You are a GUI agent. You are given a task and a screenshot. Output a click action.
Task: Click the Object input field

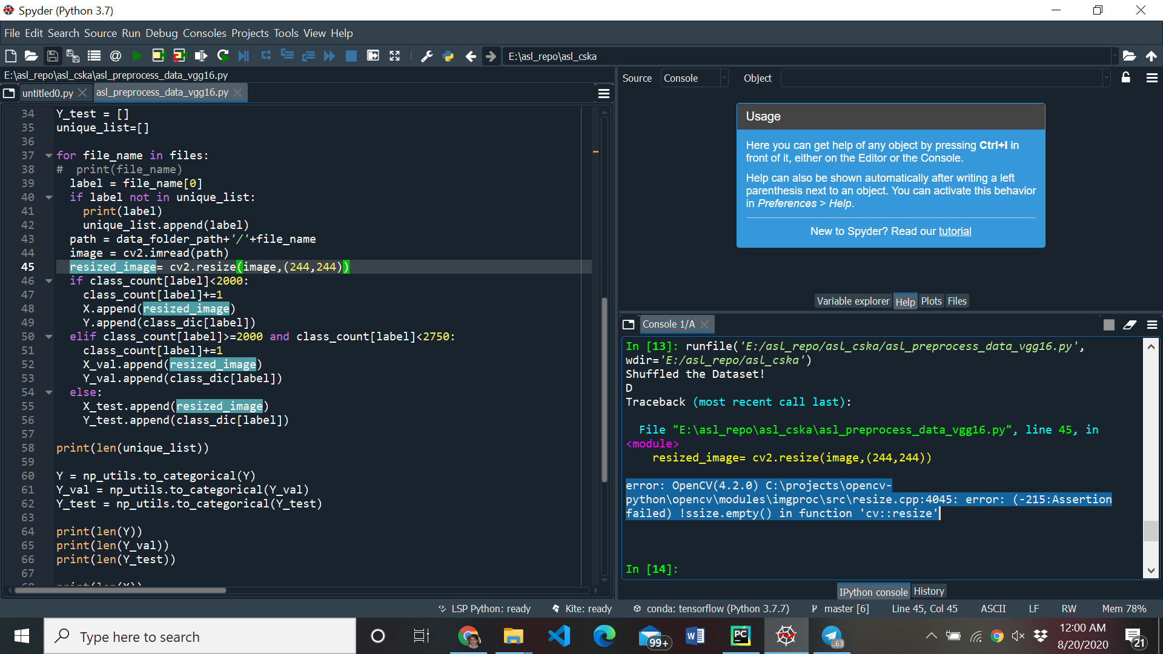coord(942,78)
